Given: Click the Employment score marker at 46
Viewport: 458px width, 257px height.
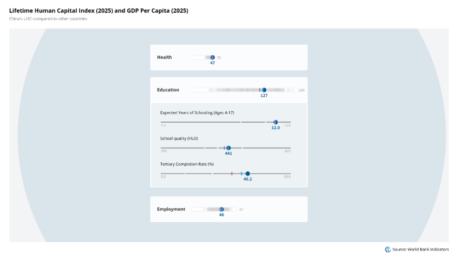Looking at the screenshot, I should [x=222, y=209].
